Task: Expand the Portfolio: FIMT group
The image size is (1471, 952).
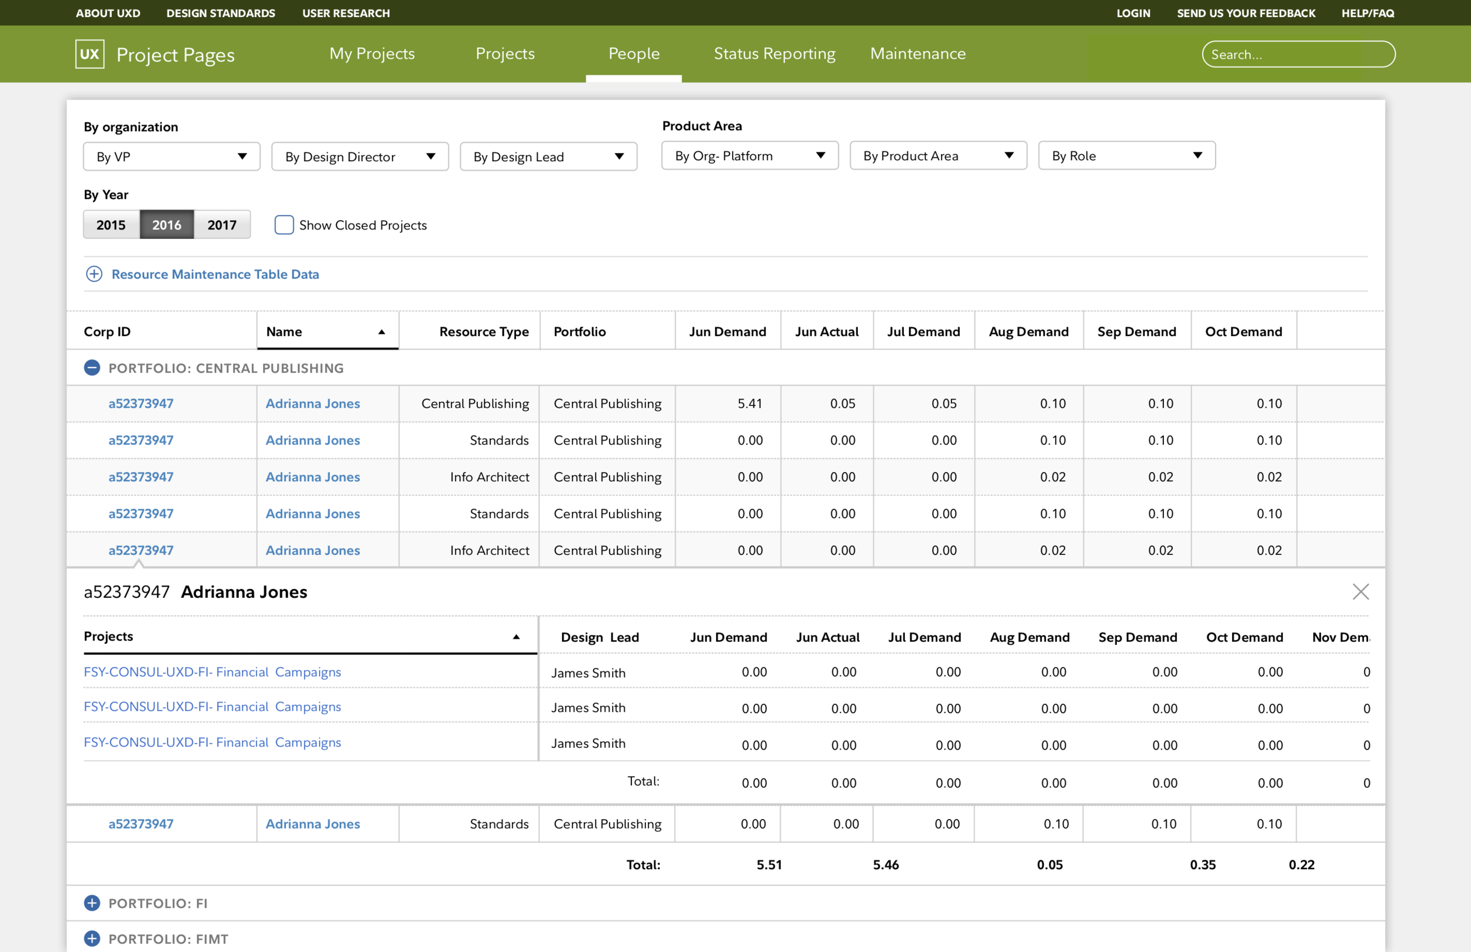Action: pos(92,938)
